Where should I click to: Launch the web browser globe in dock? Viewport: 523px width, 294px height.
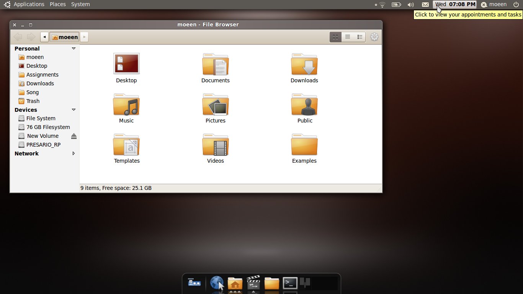217,283
